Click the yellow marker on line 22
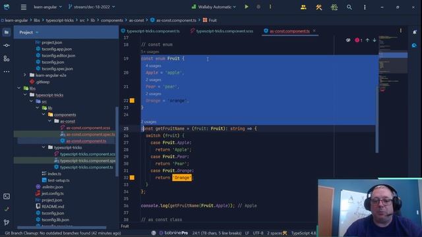The width and height of the screenshot is (422, 237). click(132, 101)
